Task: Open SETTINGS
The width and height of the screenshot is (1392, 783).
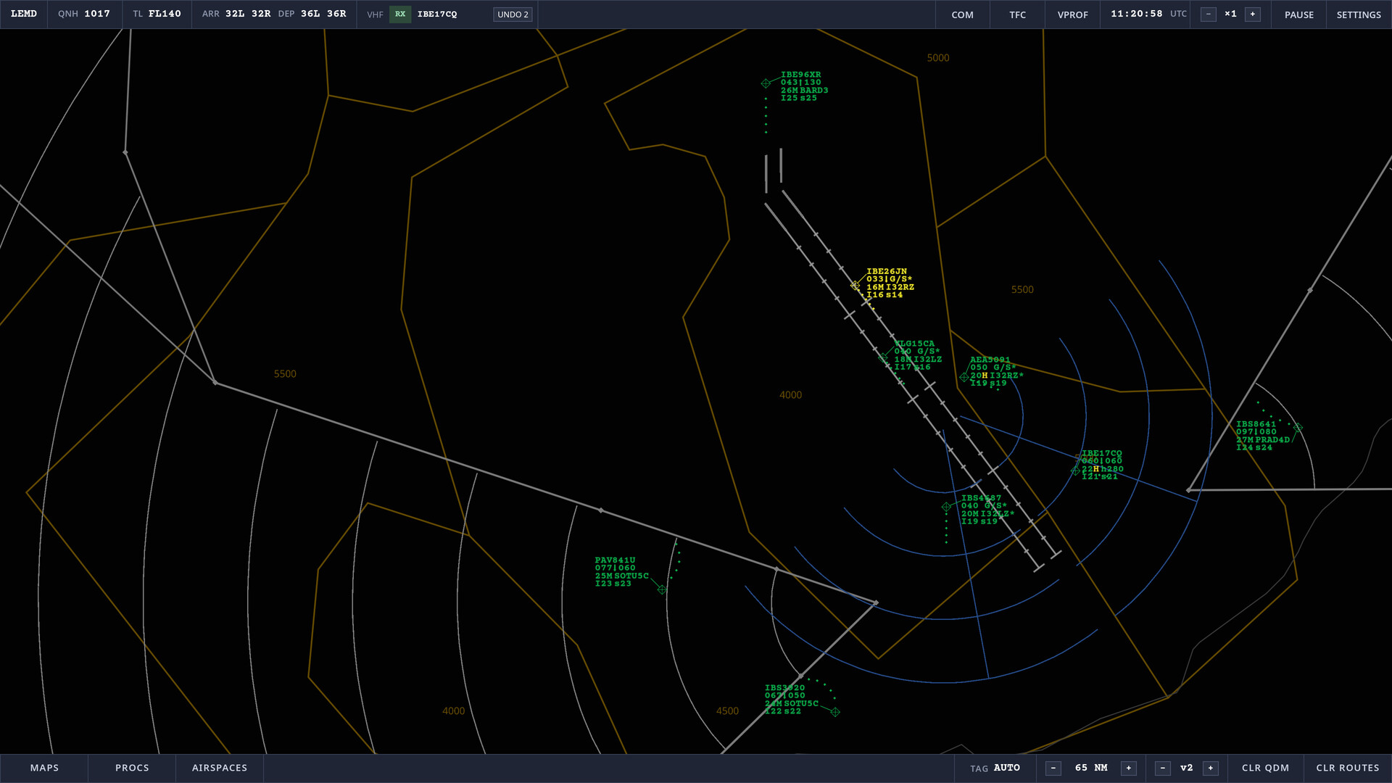Action: click(1359, 14)
